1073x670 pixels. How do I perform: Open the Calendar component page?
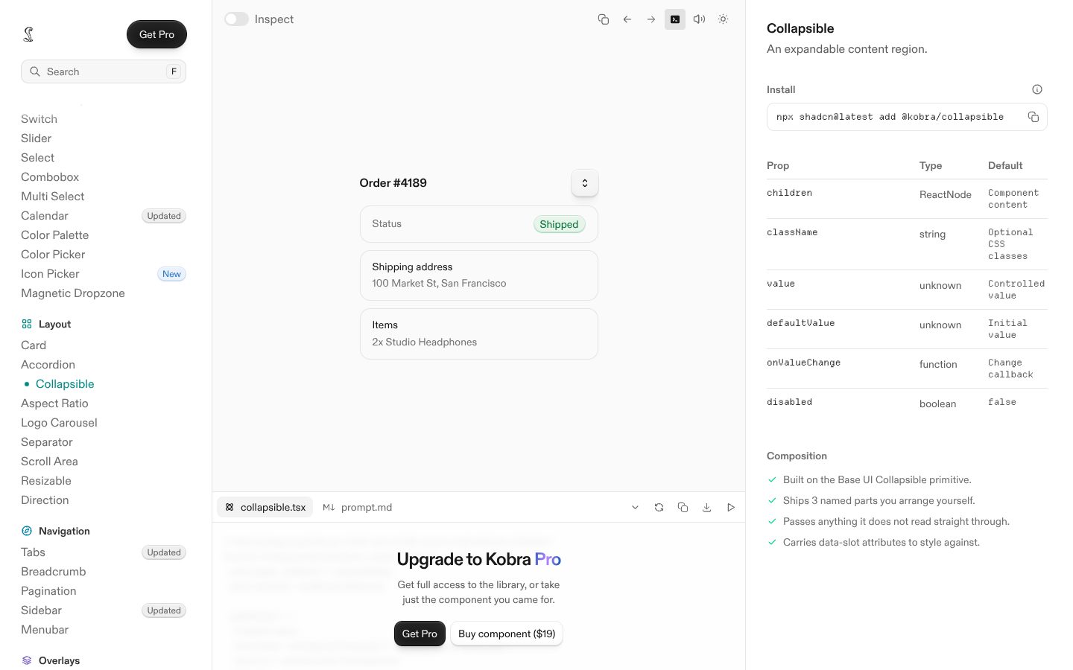pyautogui.click(x=45, y=216)
